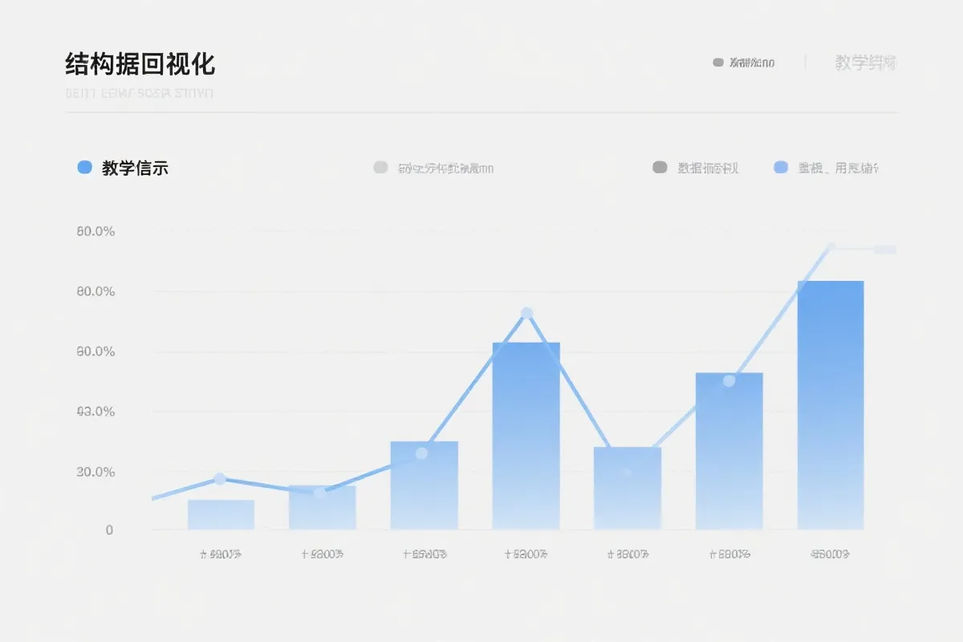The image size is (963, 642).
Task: Click the marker where the line dips after peak
Action: pyautogui.click(x=626, y=470)
